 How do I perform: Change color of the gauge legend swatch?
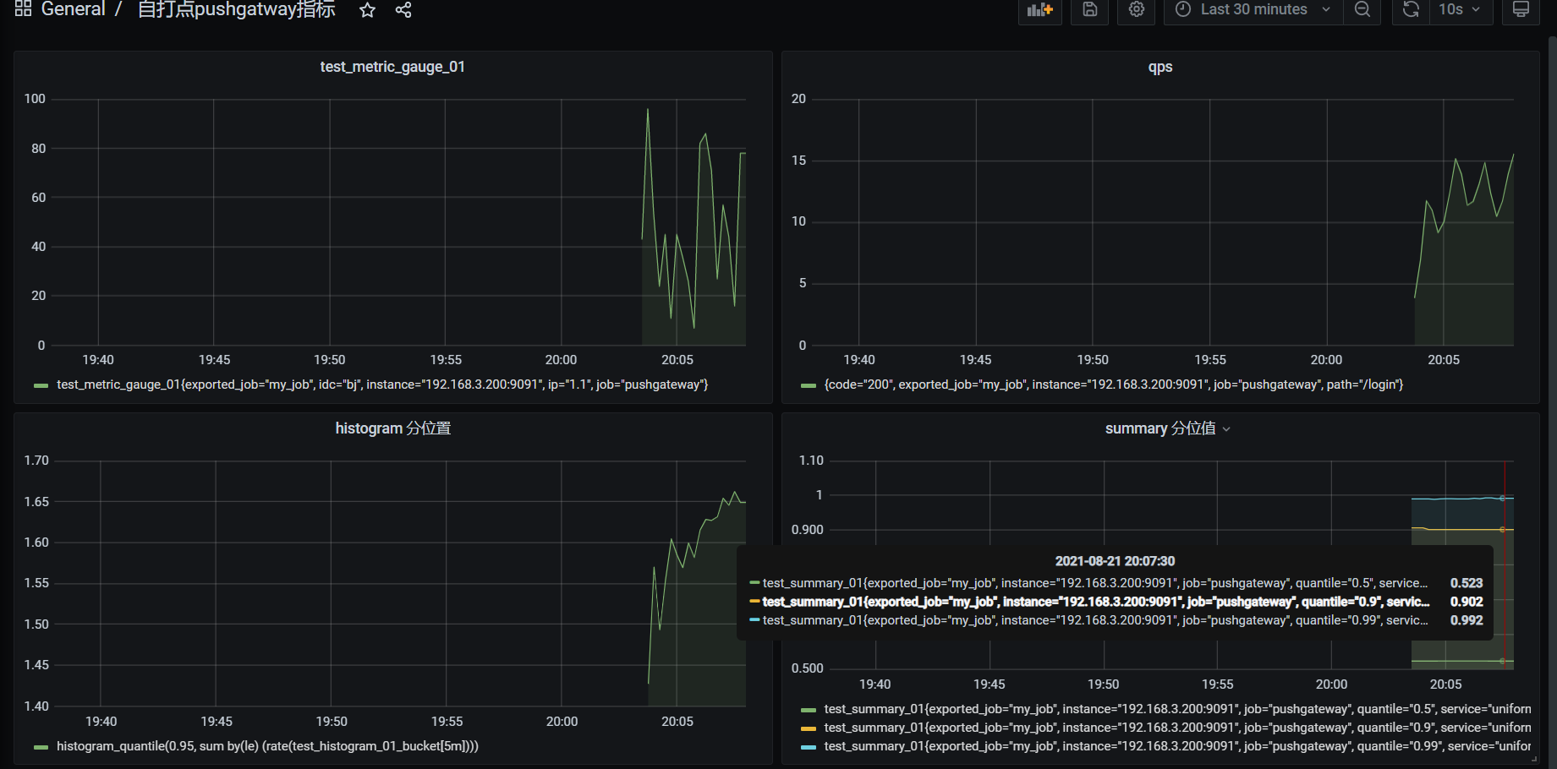[41, 385]
